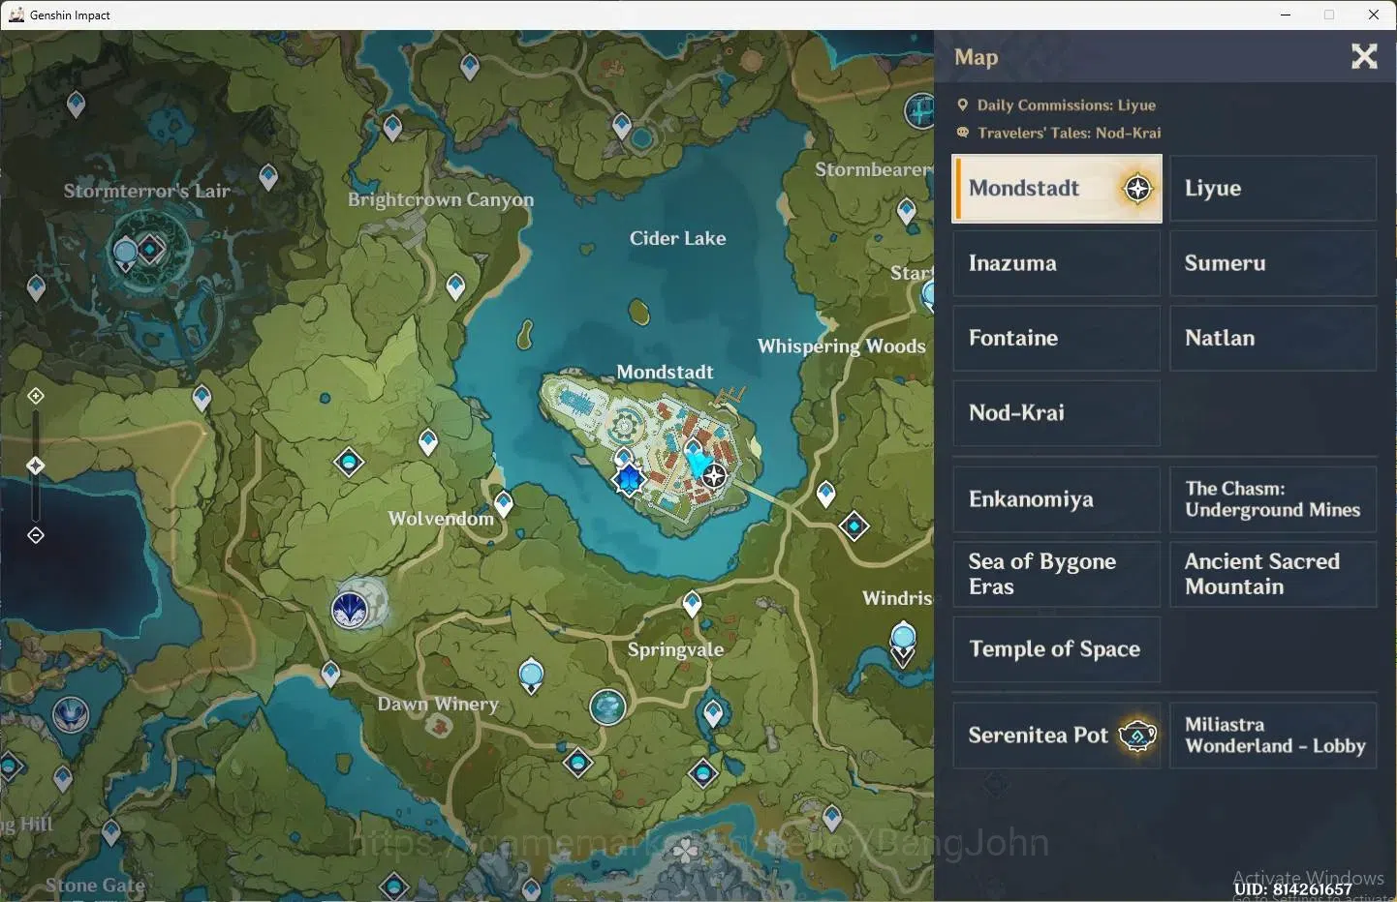Click the domain icon east of Mondstadt bridge
This screenshot has width=1397, height=902.
point(854,526)
